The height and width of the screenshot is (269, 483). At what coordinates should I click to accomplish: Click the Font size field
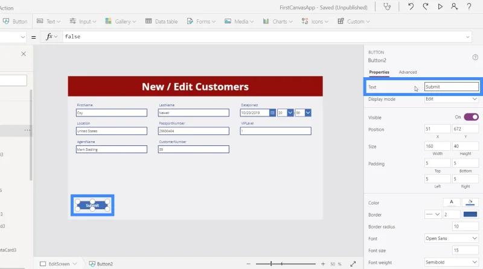[465, 250]
